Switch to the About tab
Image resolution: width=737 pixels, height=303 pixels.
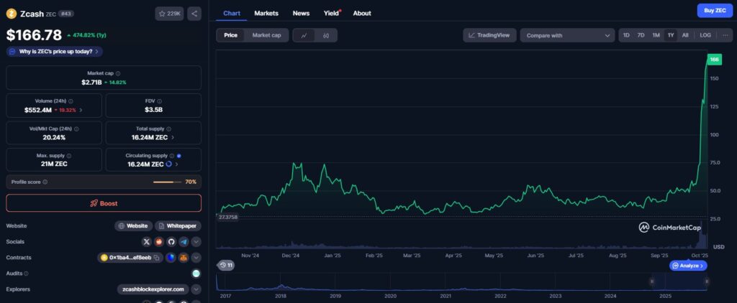click(x=362, y=13)
